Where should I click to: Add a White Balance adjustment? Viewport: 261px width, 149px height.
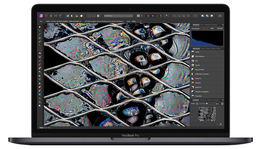click(207, 56)
